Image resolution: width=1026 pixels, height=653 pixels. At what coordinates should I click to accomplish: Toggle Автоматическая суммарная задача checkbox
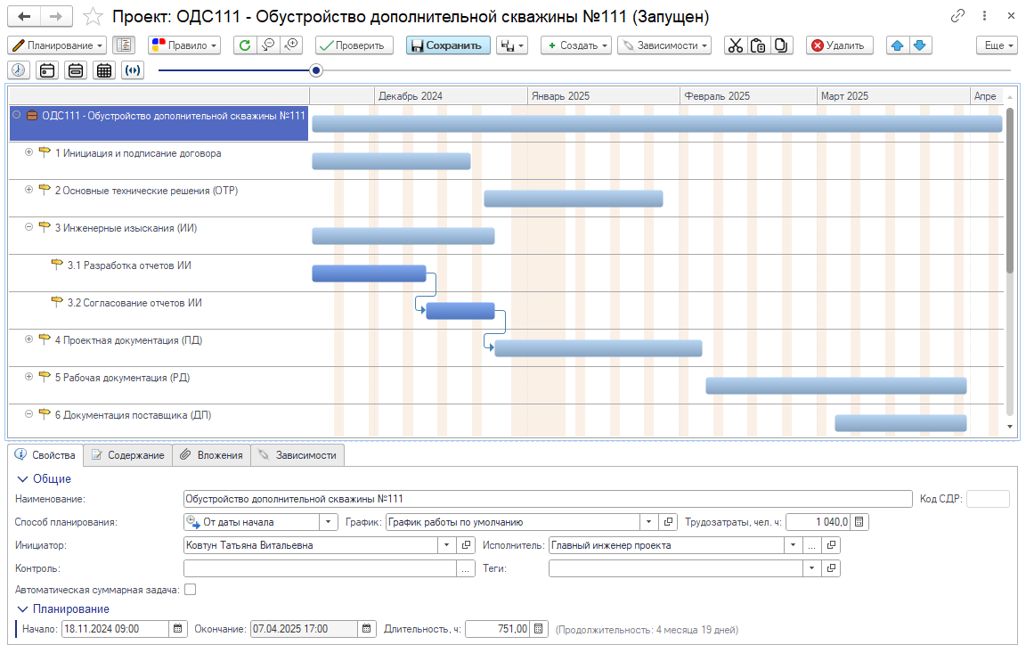click(x=190, y=590)
